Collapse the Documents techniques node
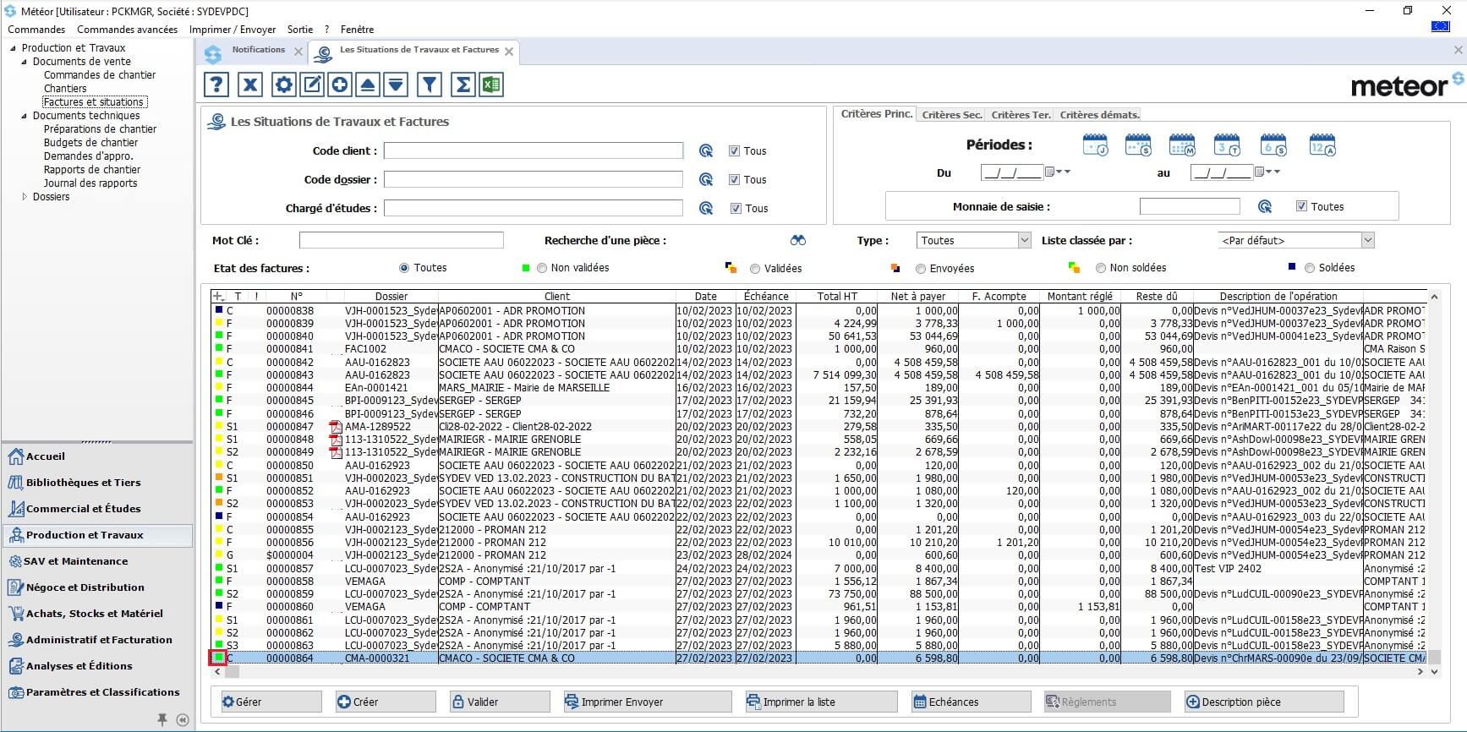This screenshot has height=732, width=1467. coord(25,116)
